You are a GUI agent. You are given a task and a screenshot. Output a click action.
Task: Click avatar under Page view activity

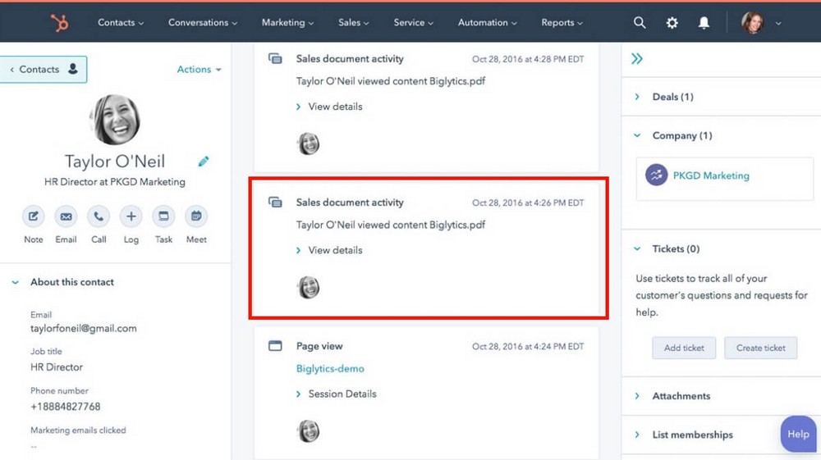309,431
